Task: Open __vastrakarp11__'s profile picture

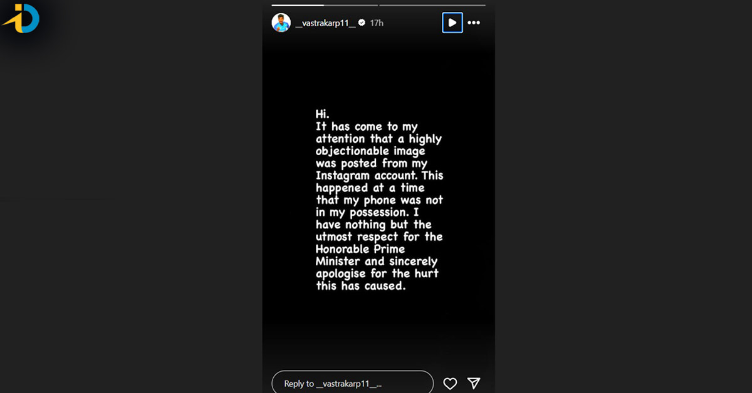Action: pyautogui.click(x=281, y=23)
